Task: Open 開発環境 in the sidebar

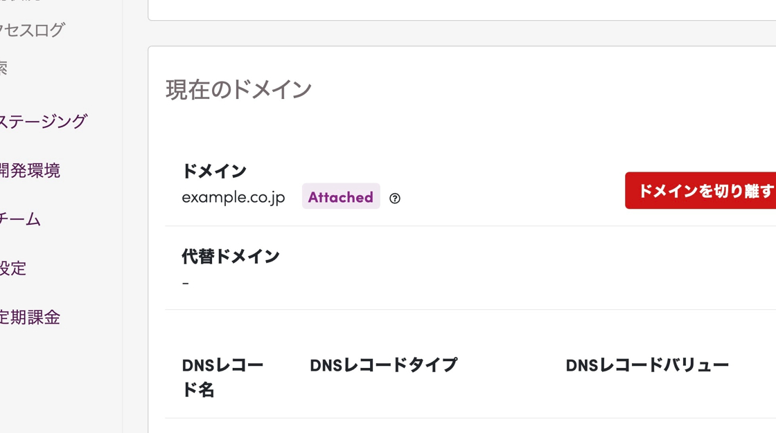Action: click(x=30, y=170)
